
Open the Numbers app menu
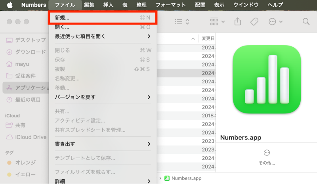tap(34, 5)
